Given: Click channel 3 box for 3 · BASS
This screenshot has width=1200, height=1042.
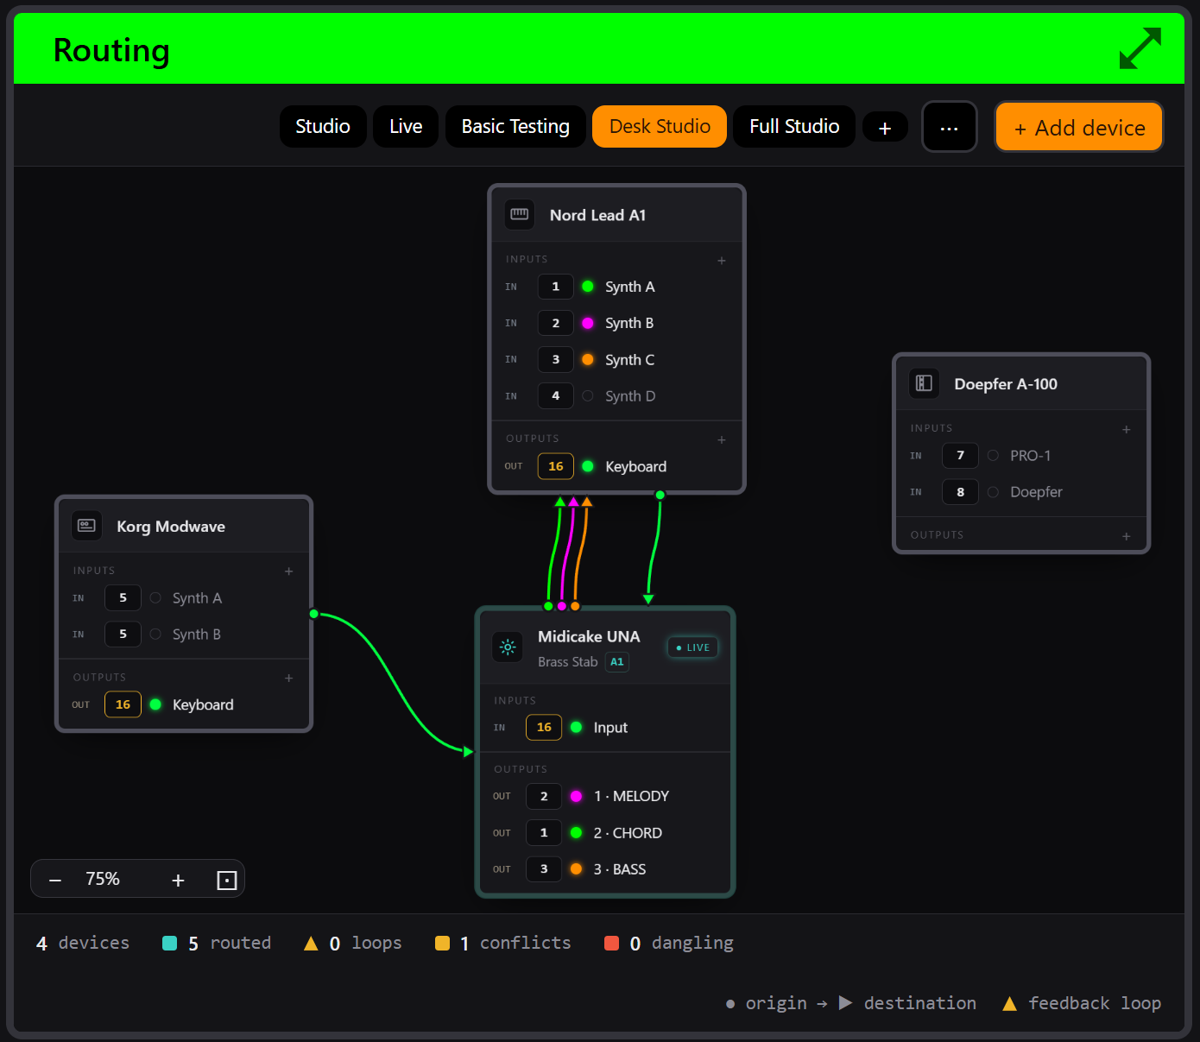Looking at the screenshot, I should pyautogui.click(x=544, y=868).
